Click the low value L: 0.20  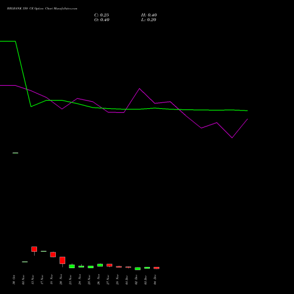point(149,20)
